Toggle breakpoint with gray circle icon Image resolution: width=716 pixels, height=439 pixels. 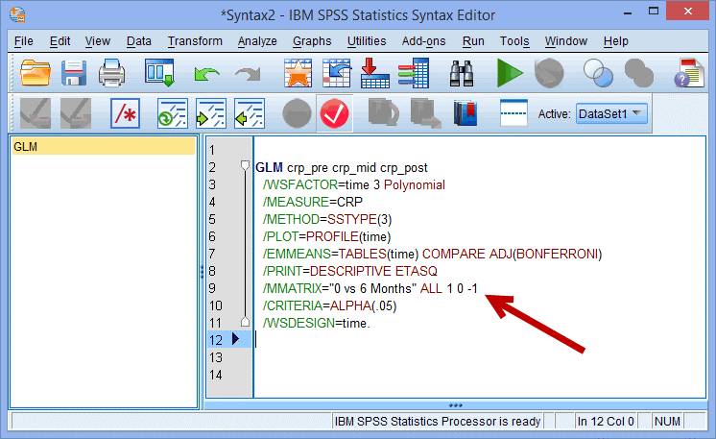click(x=297, y=113)
